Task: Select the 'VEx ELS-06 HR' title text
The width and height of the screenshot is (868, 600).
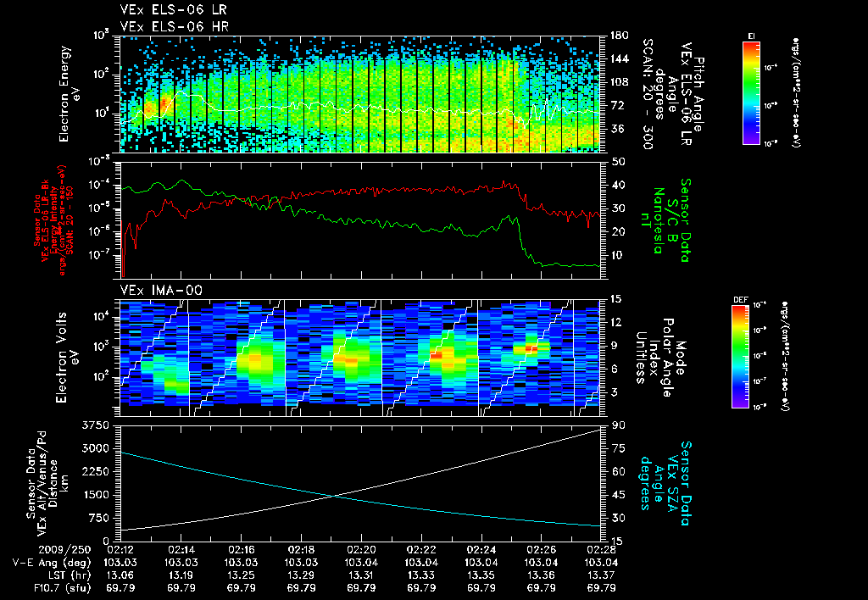Action: point(175,26)
